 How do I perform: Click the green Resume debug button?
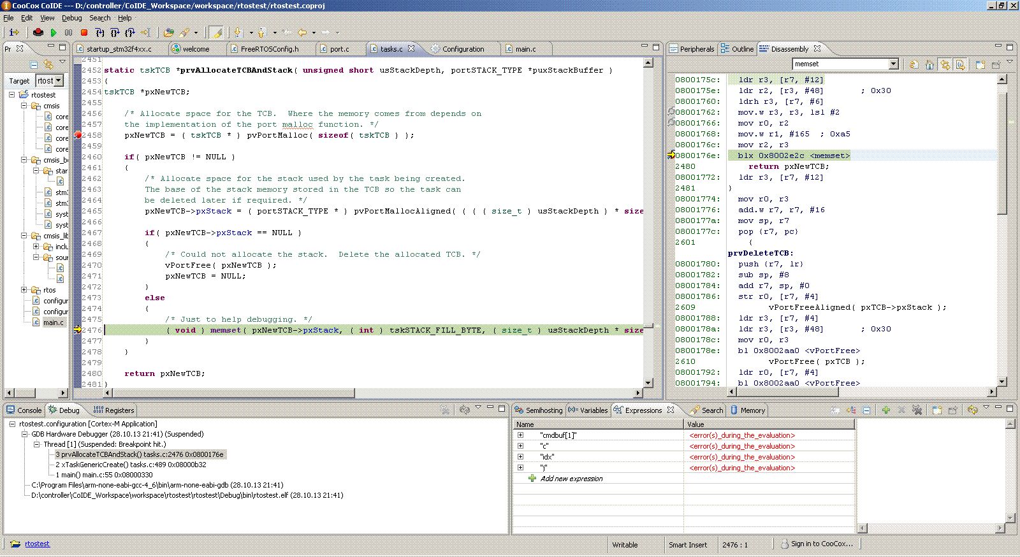(x=54, y=33)
